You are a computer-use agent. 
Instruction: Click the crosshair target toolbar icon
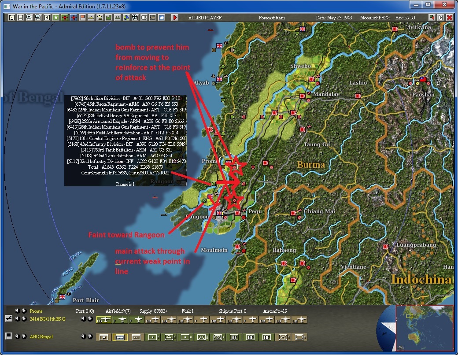pos(135,18)
